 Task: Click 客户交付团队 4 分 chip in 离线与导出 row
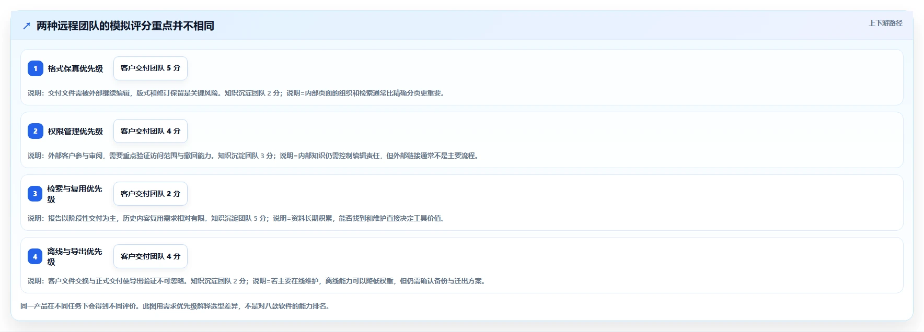[x=151, y=256]
